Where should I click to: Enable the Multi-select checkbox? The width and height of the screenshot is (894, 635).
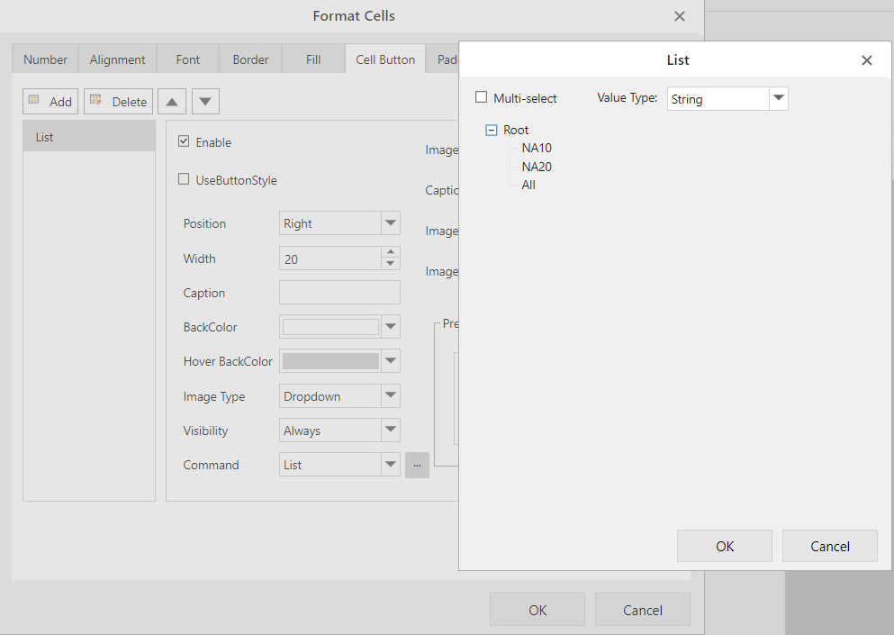coord(482,98)
